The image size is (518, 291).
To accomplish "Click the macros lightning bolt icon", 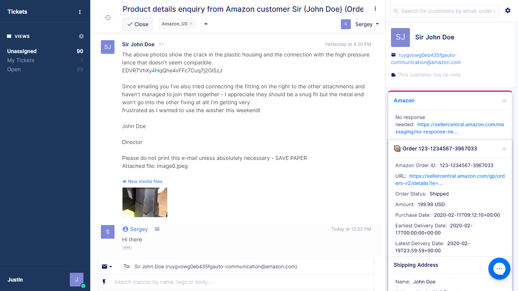I will tap(104, 282).
